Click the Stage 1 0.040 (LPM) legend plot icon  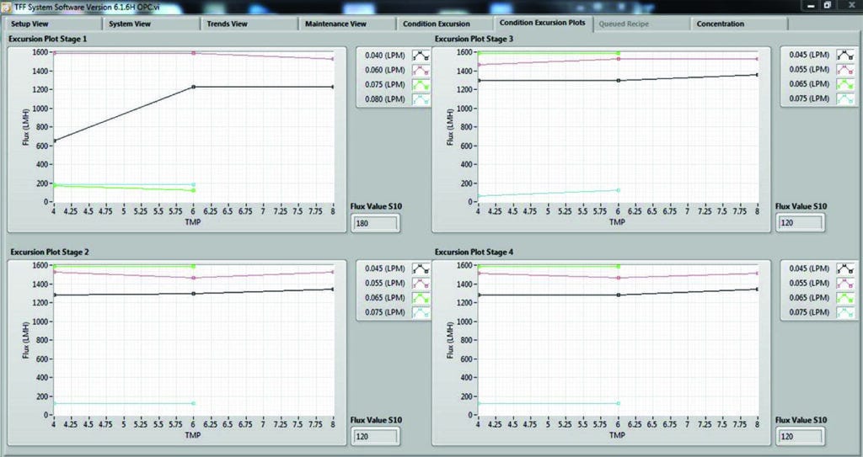(418, 55)
